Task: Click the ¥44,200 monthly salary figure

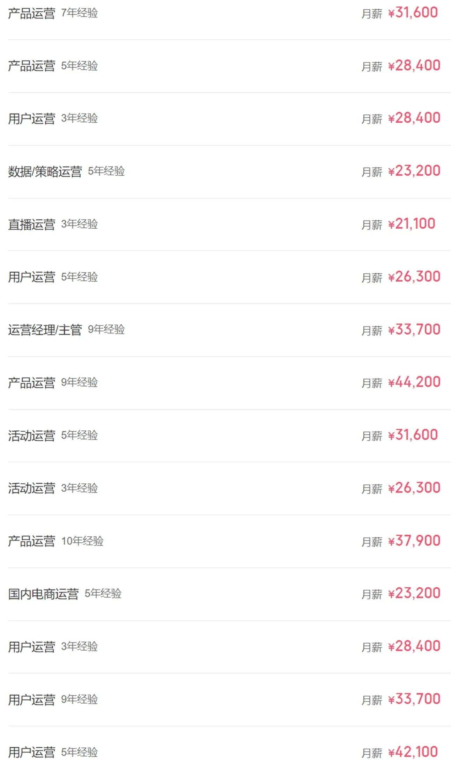Action: point(414,382)
